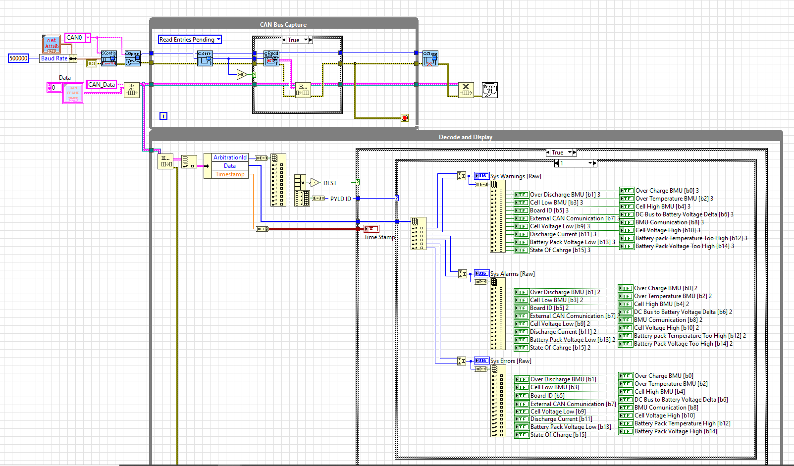
Task: Go to next case of inner structure 1
Action: pyautogui.click(x=595, y=163)
